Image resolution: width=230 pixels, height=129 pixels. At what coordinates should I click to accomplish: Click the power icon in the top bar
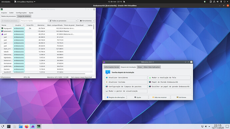[x=225, y=2]
